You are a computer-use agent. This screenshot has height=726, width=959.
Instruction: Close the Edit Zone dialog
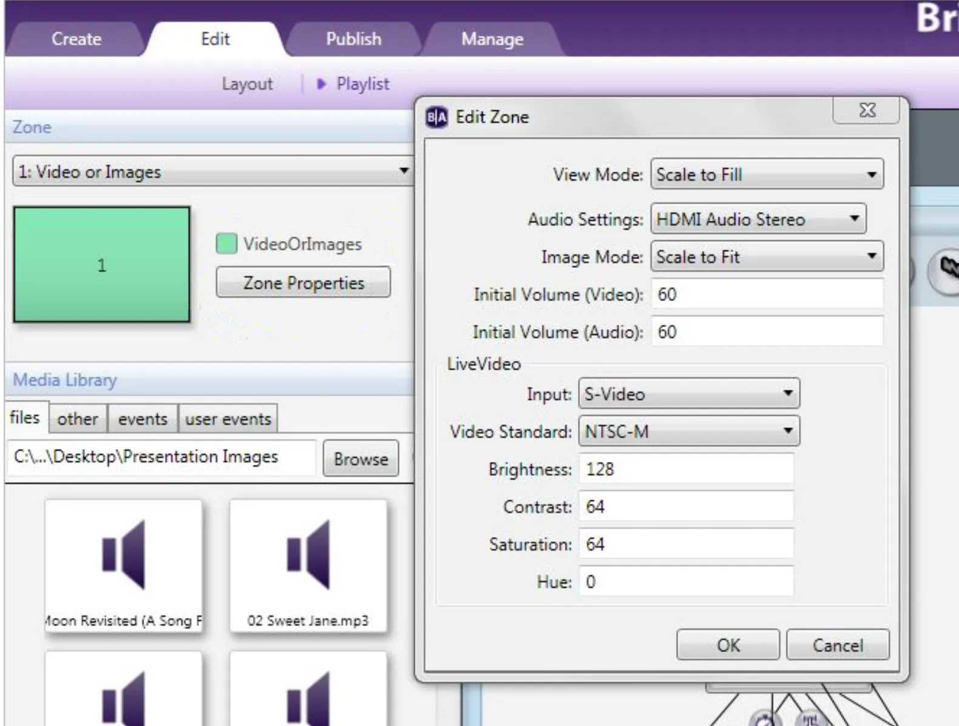coord(867,110)
